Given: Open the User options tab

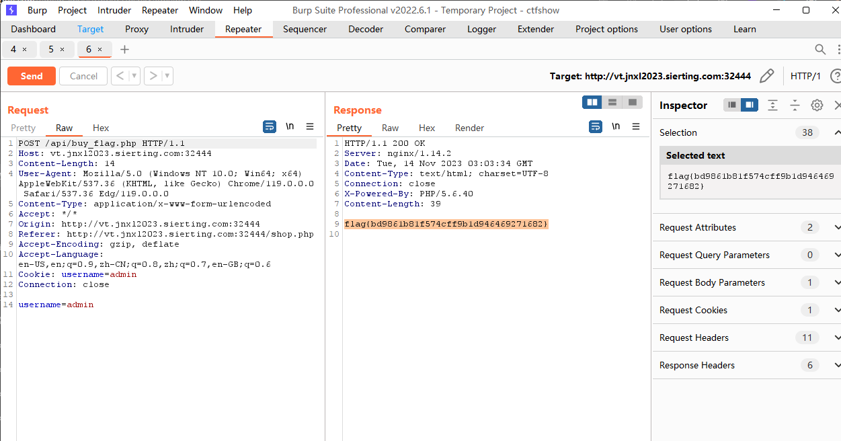Looking at the screenshot, I should [686, 29].
